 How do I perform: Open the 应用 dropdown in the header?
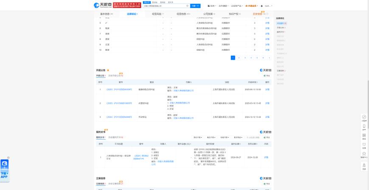(212, 6)
